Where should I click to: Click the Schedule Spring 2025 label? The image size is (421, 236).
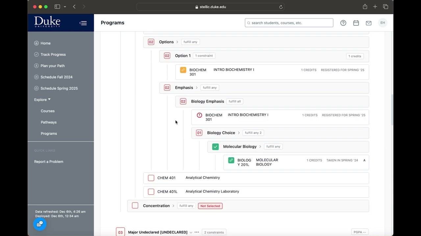click(x=59, y=88)
